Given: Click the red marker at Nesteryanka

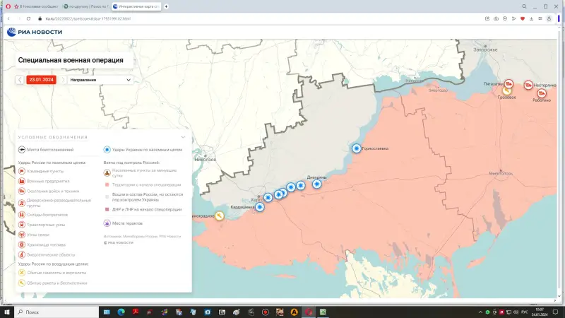Looking at the screenshot, I should (528, 86).
